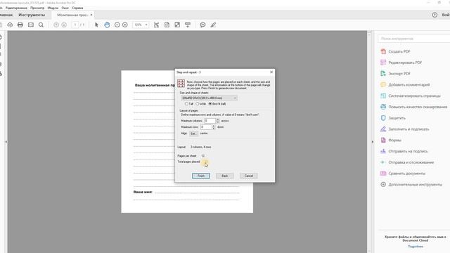Click the add comment bubble icon
The image size is (450, 253).
coord(202,25)
